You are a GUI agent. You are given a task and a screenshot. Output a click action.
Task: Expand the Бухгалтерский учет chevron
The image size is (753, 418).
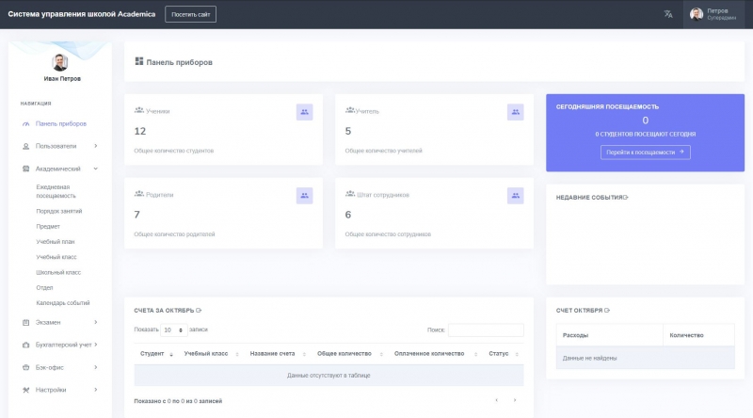point(96,345)
